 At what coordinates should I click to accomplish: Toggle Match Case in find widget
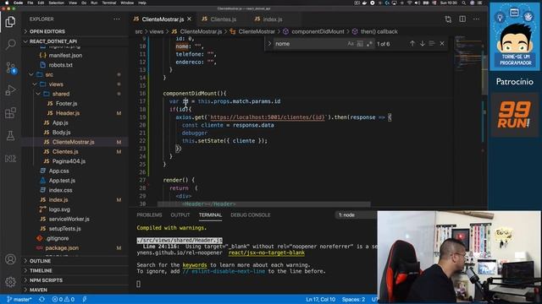[x=351, y=44]
